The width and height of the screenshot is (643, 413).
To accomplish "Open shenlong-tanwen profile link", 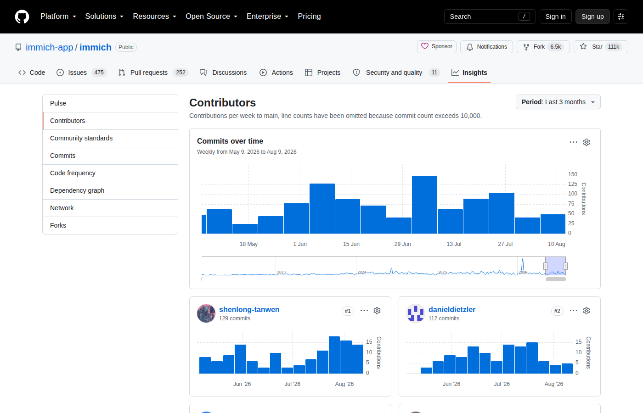I will (249, 309).
